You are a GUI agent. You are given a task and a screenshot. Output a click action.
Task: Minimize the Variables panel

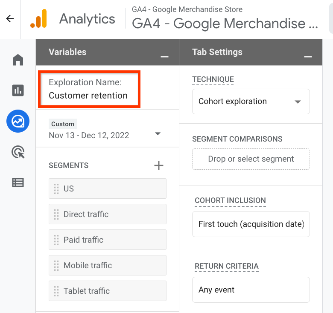coord(164,56)
